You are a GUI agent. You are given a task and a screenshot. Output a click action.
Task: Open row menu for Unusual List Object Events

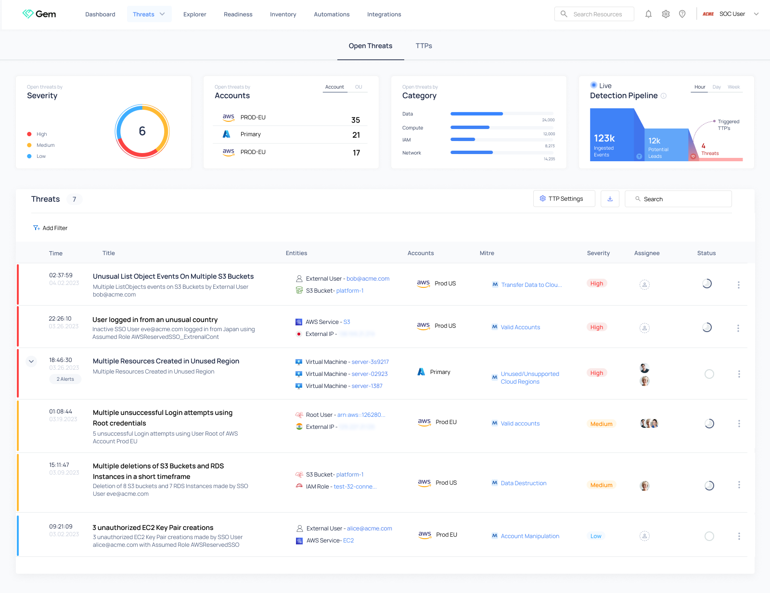pyautogui.click(x=739, y=285)
